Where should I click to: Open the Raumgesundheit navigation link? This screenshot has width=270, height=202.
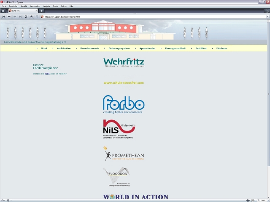pos(175,48)
